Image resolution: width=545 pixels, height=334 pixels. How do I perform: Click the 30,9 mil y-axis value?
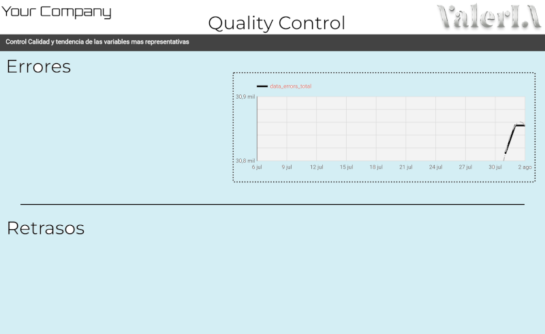coord(245,97)
